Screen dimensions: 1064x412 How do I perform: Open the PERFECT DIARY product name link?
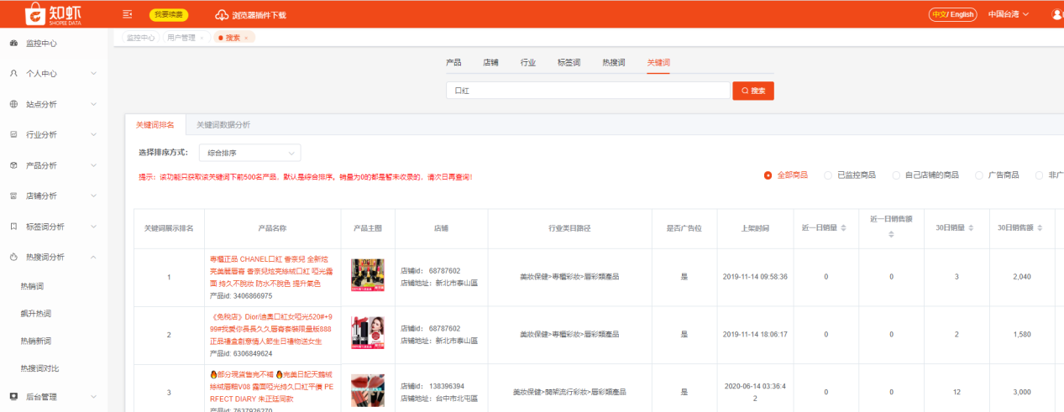pos(272,387)
